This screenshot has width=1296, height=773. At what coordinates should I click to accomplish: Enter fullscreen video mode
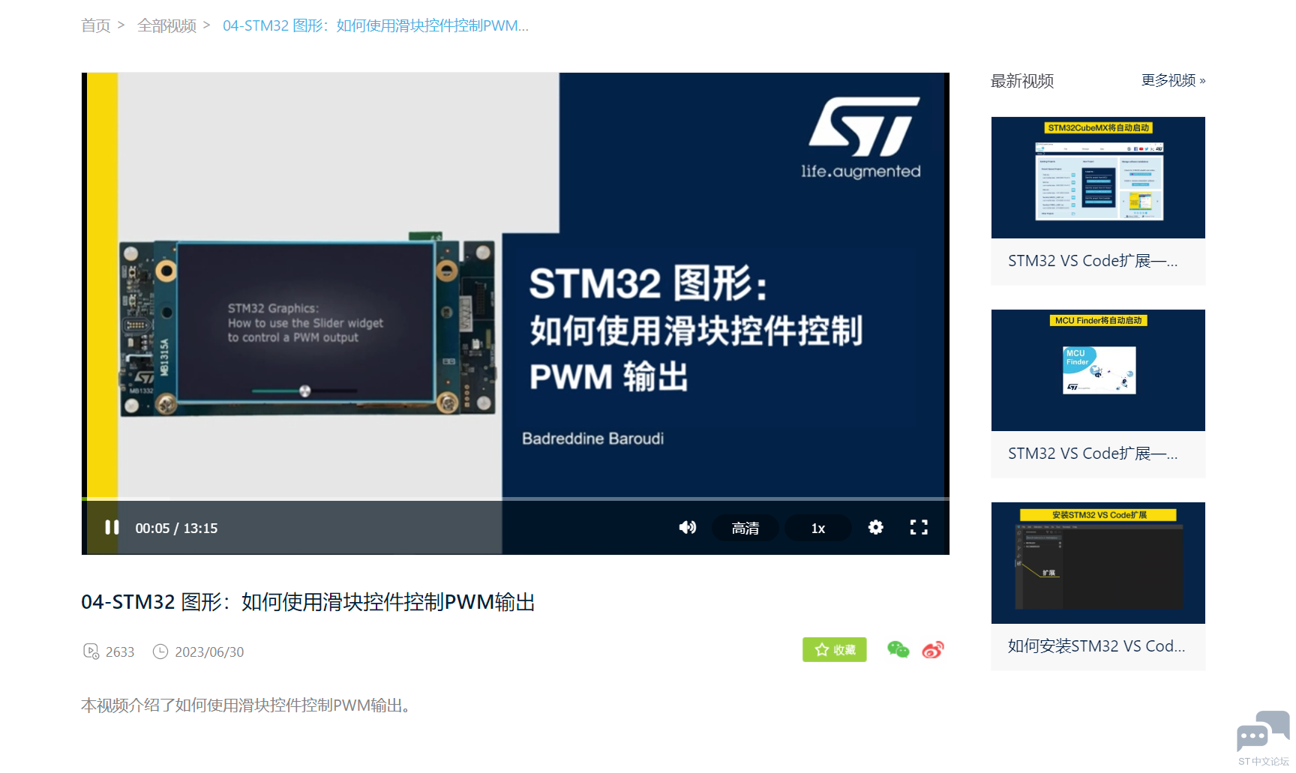pos(919,528)
